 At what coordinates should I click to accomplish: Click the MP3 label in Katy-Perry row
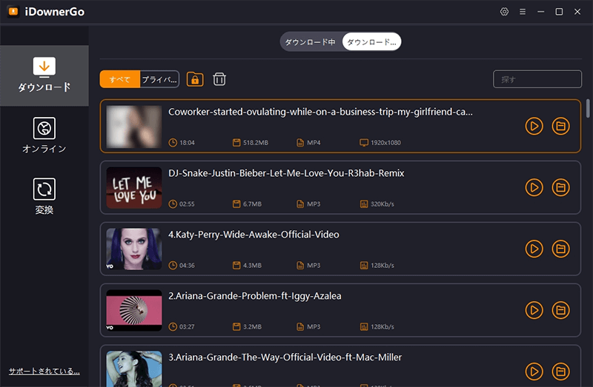pyautogui.click(x=314, y=266)
